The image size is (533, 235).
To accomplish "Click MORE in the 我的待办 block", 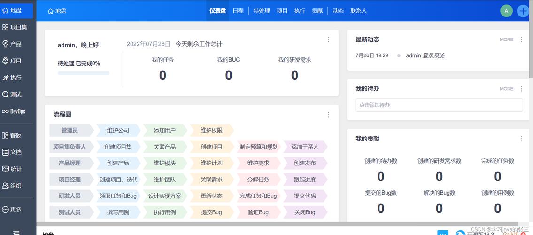I will pyautogui.click(x=507, y=89).
